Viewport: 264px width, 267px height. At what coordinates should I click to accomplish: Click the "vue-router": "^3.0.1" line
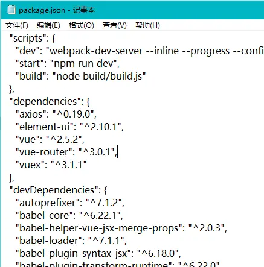pyautogui.click(x=66, y=152)
